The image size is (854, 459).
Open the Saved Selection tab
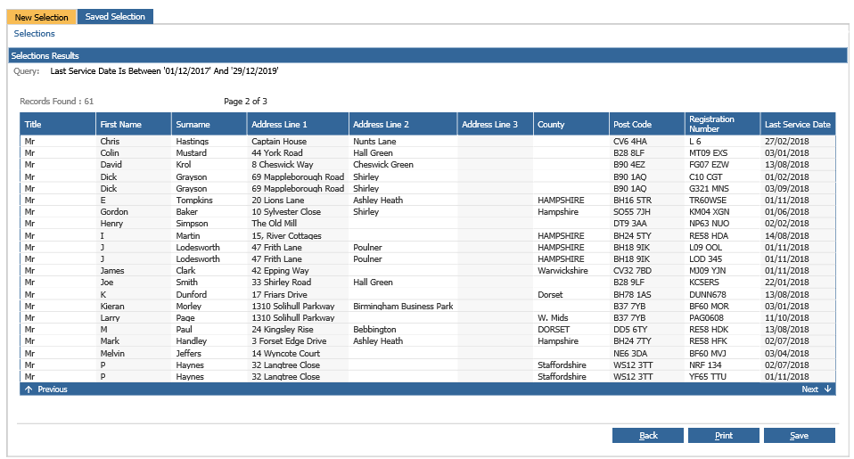click(x=115, y=17)
